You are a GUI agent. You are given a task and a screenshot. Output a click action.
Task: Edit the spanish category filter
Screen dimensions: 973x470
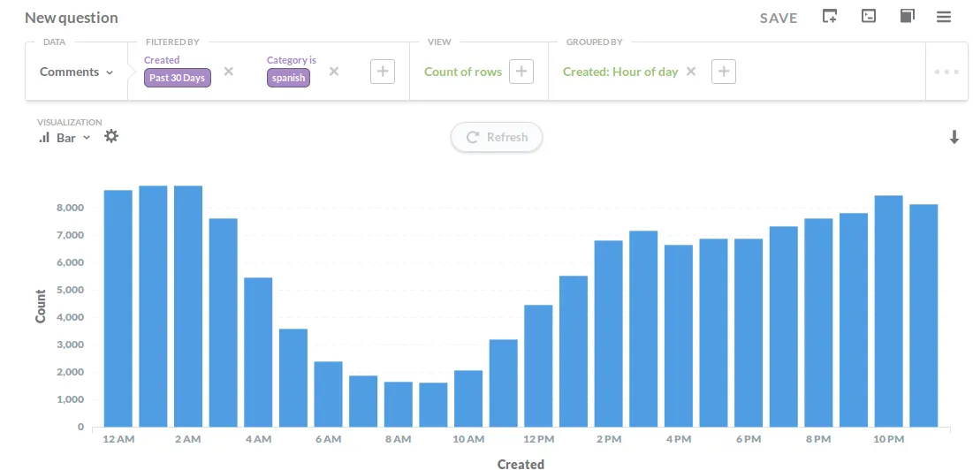tap(288, 78)
